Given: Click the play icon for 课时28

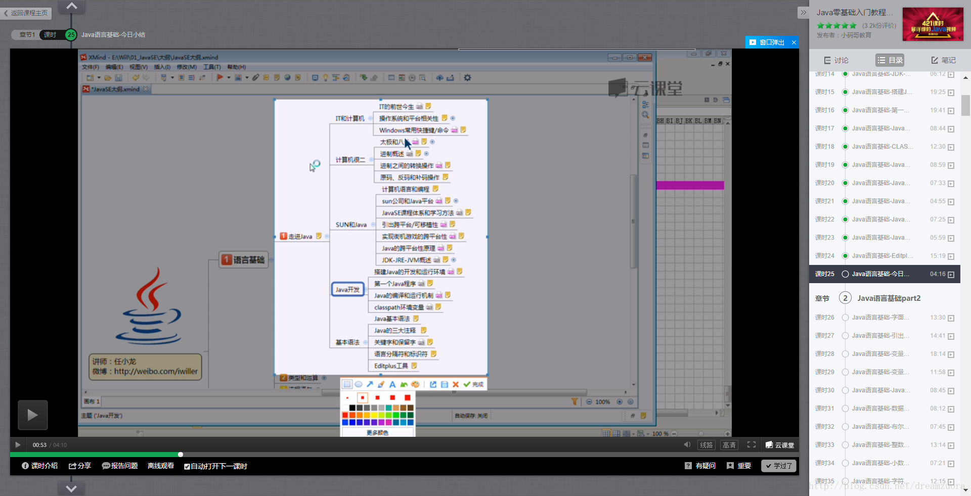Looking at the screenshot, I should coord(951,354).
